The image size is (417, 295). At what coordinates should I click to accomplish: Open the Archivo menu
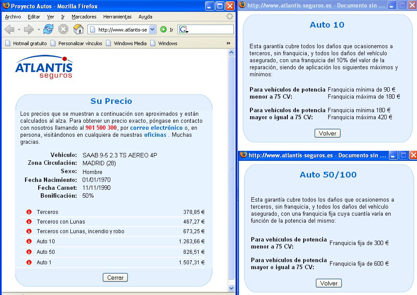[x=13, y=17]
